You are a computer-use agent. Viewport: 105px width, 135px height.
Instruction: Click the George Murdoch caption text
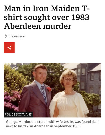point(53,124)
